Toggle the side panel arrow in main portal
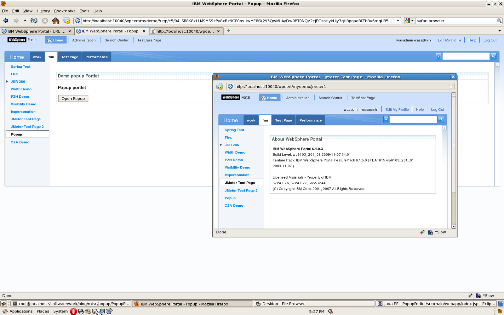Screen dimensions: 504x315 coord(497,65)
